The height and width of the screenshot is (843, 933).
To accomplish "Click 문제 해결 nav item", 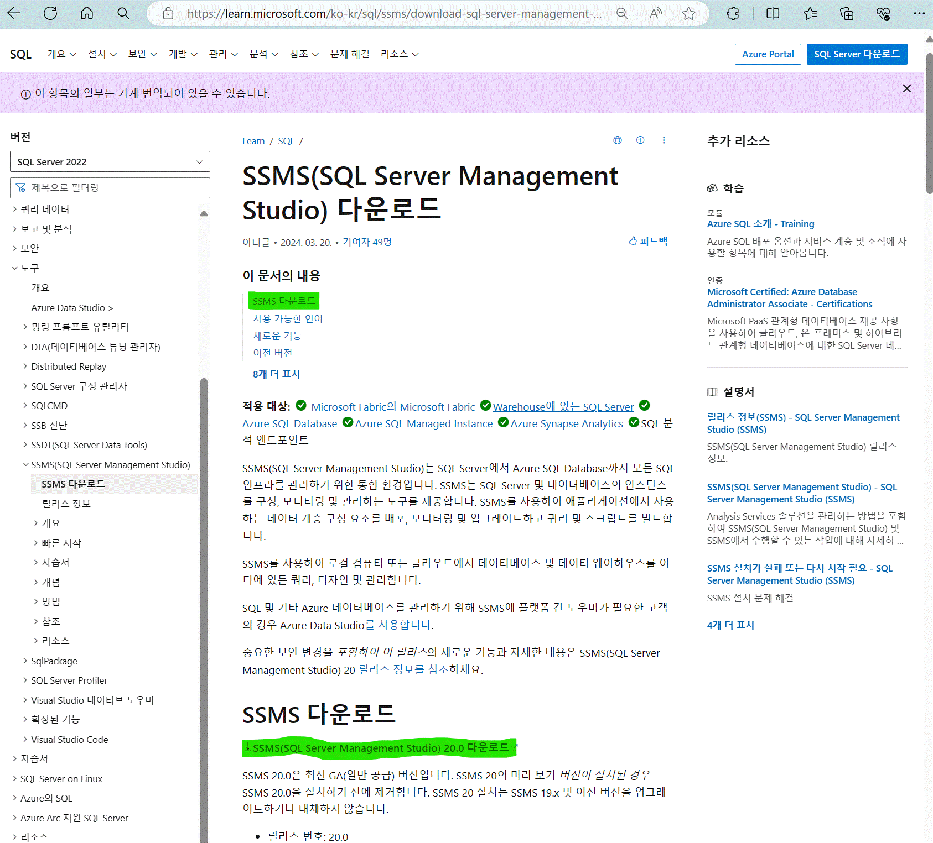I will (x=350, y=54).
